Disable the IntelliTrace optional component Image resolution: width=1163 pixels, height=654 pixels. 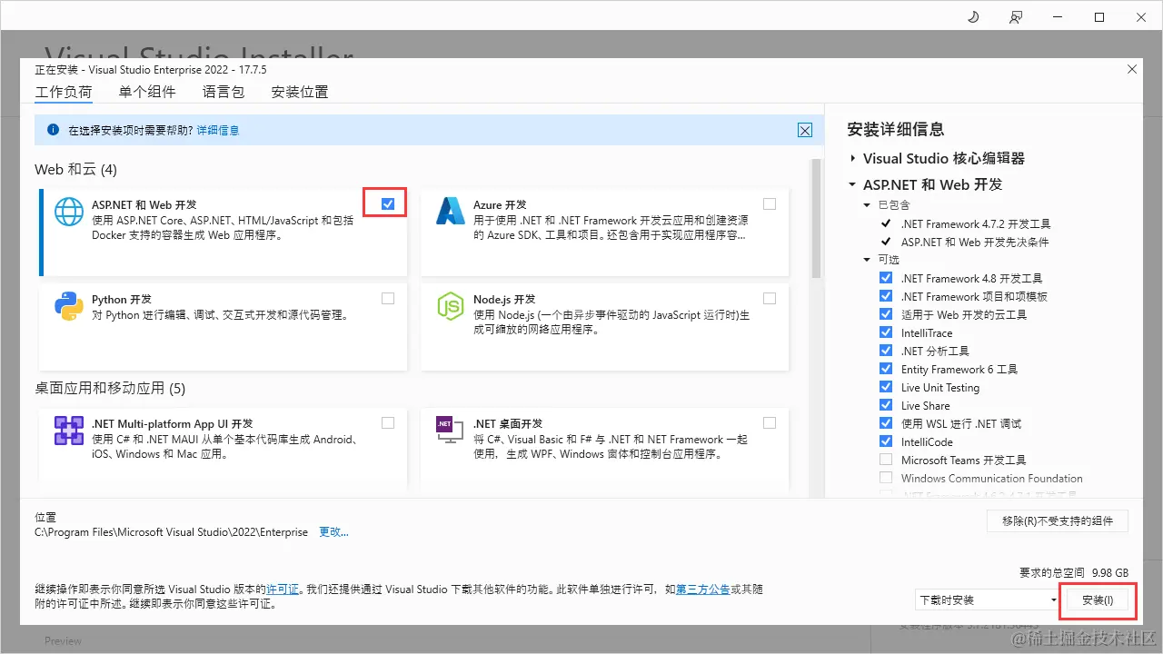coord(886,333)
